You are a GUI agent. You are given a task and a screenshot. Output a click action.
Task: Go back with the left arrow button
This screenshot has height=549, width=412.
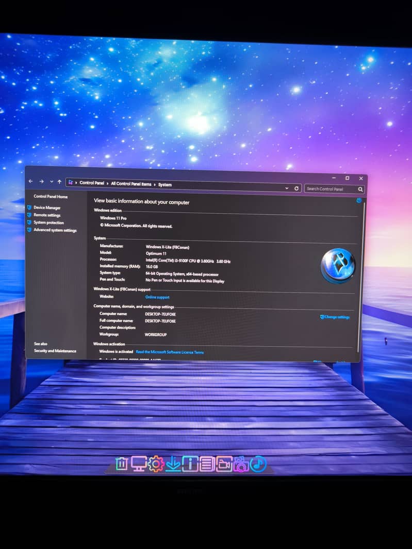(x=31, y=181)
